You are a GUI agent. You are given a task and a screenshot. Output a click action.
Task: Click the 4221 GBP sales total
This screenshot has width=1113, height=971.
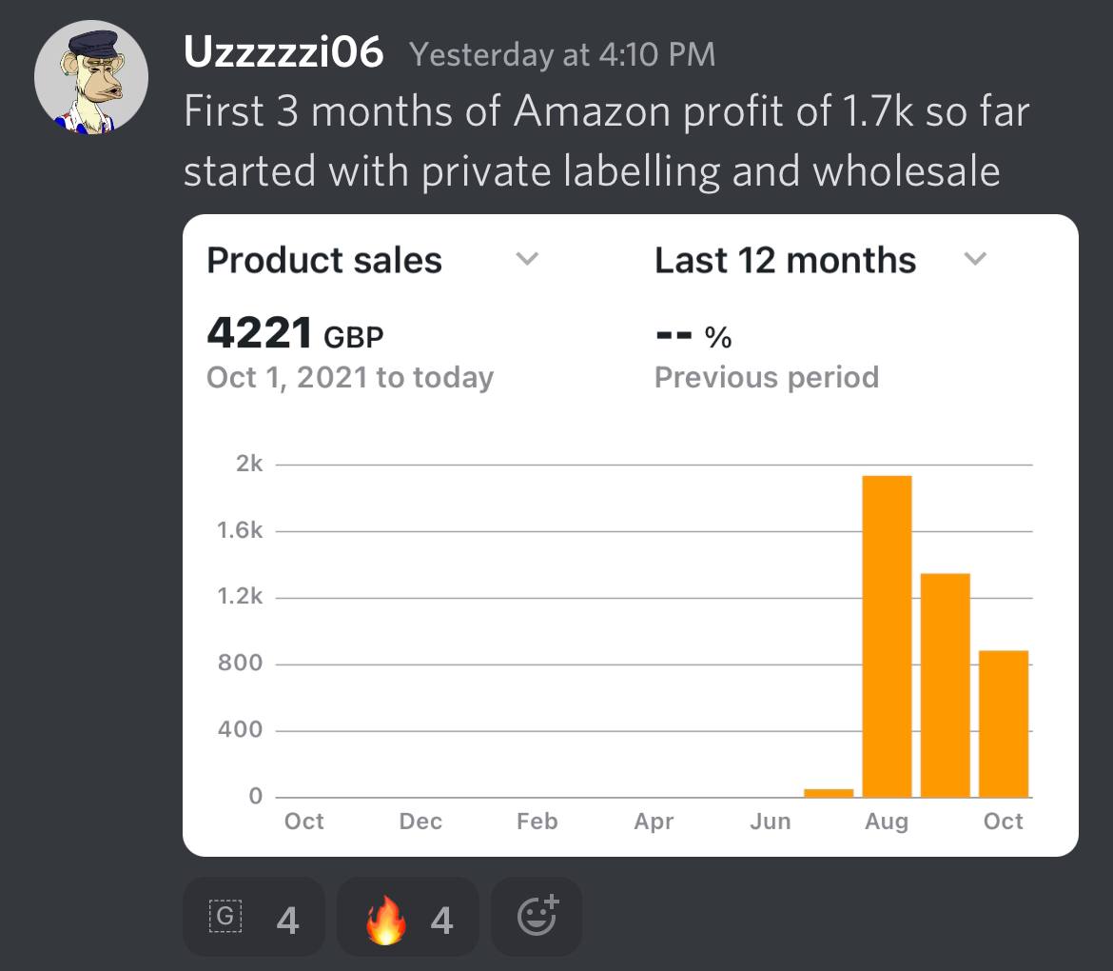pos(295,333)
